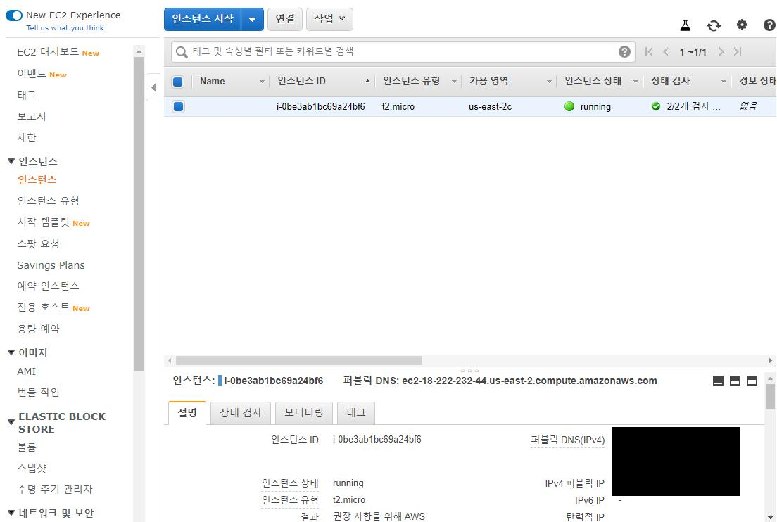Collapse the ELASTIC BLOCK STORE section

tap(11, 422)
